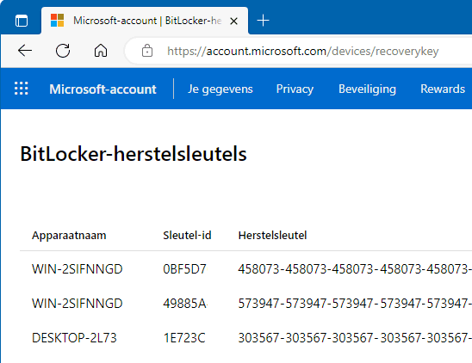The height and width of the screenshot is (363, 472).
Task: Open a new browser tab
Action: pos(263,21)
